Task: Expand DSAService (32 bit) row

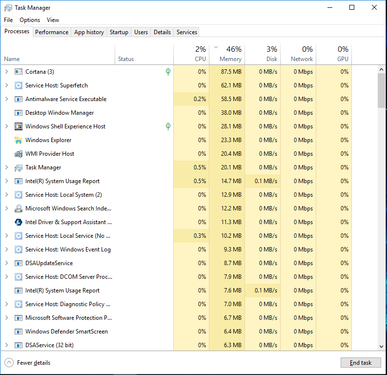Action: [7, 345]
